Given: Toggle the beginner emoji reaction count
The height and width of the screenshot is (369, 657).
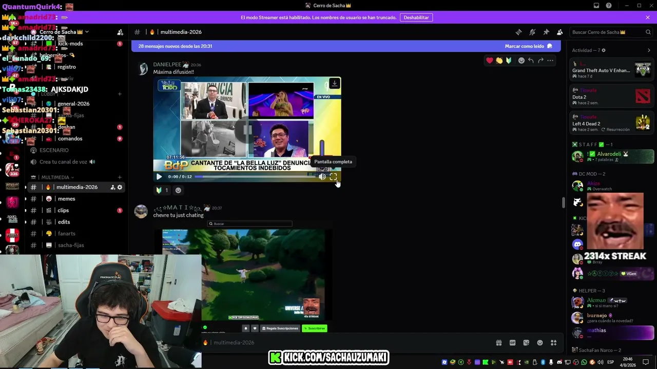Looking at the screenshot, I should coord(162,190).
